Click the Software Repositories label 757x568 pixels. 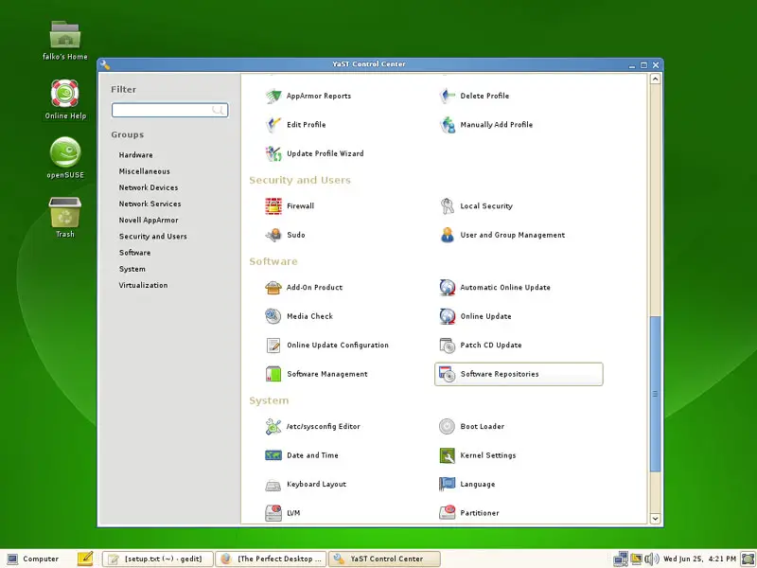(x=500, y=374)
